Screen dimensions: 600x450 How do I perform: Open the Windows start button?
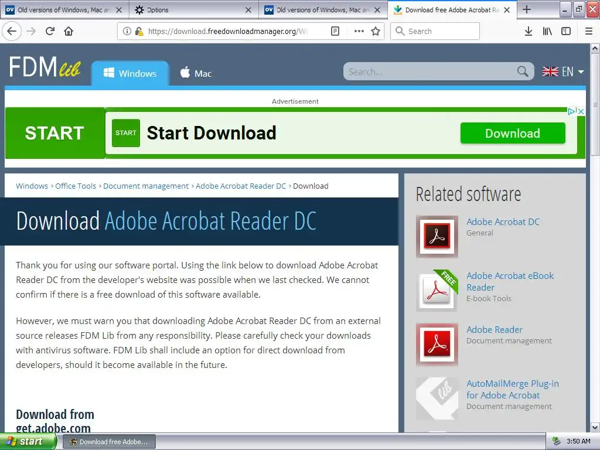pyautogui.click(x=28, y=442)
